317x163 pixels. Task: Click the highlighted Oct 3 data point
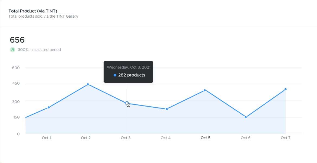click(127, 103)
